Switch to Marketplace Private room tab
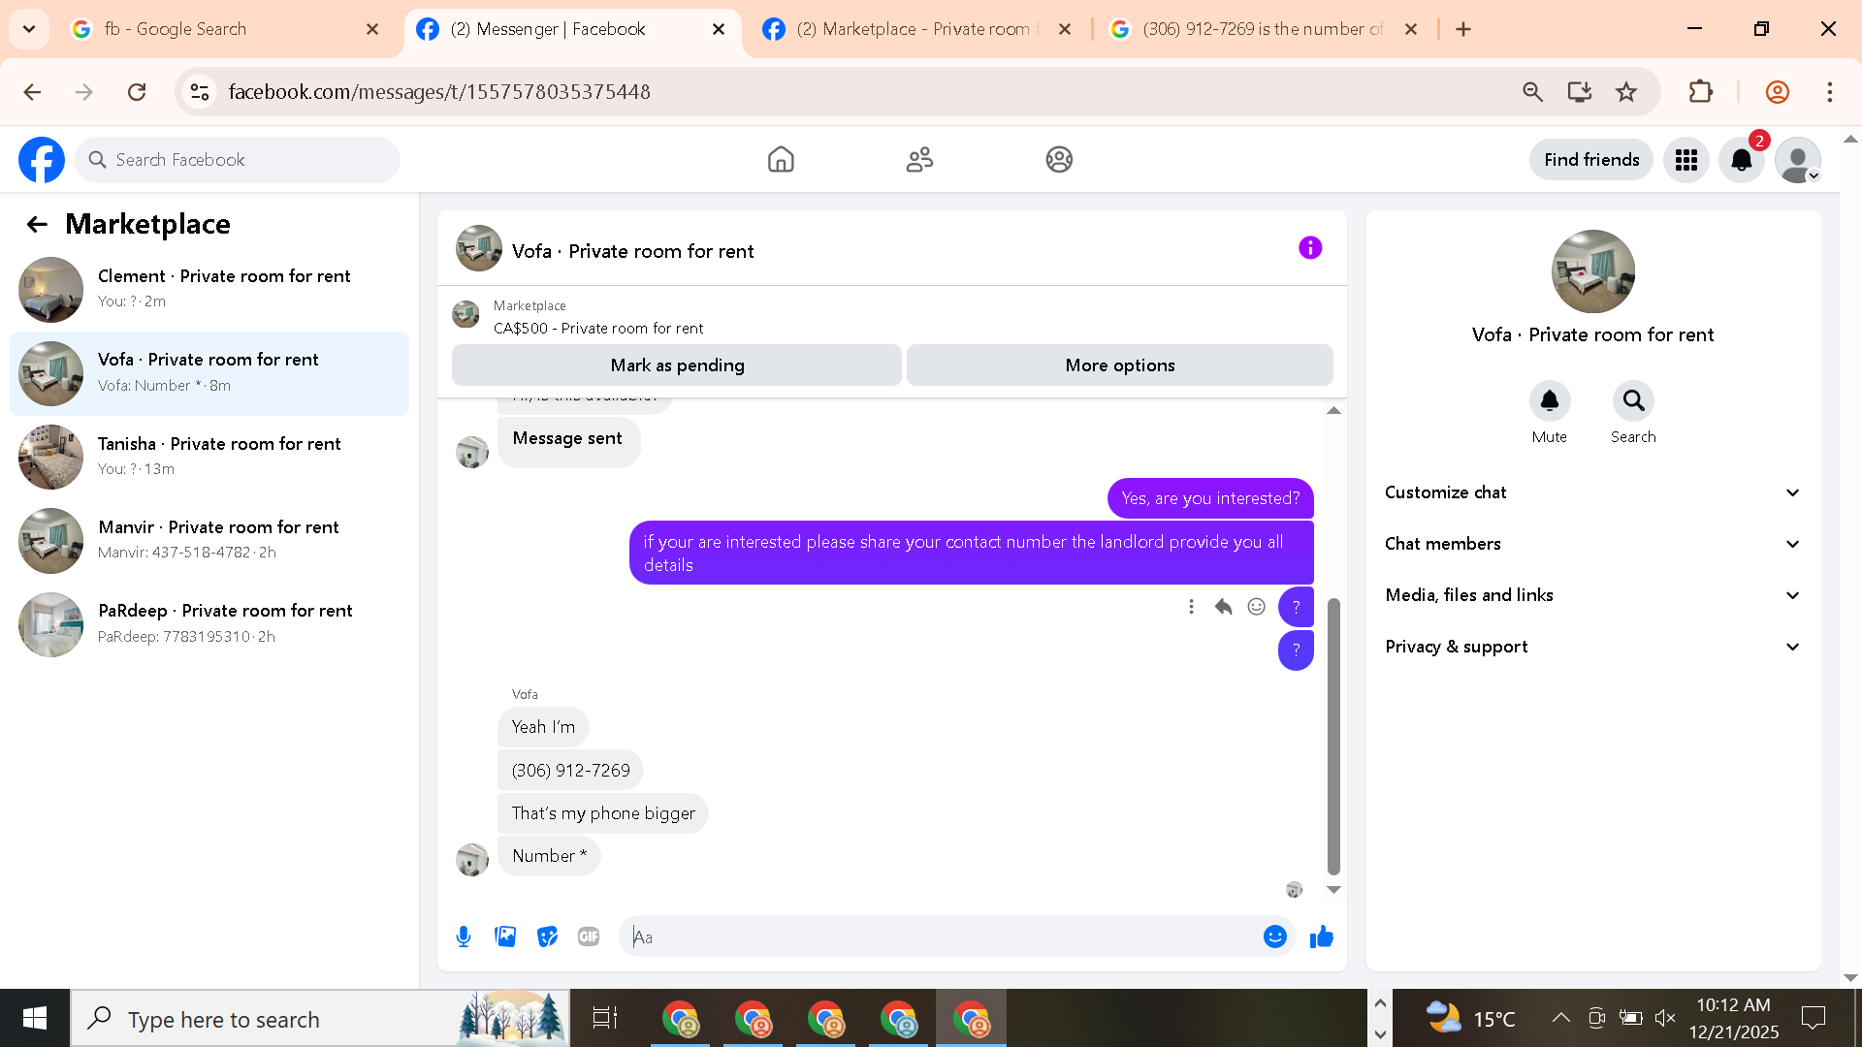The height and width of the screenshot is (1047, 1862). click(916, 29)
